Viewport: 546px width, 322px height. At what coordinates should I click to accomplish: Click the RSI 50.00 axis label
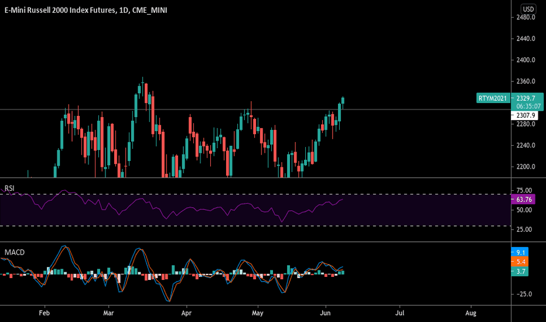pyautogui.click(x=524, y=210)
